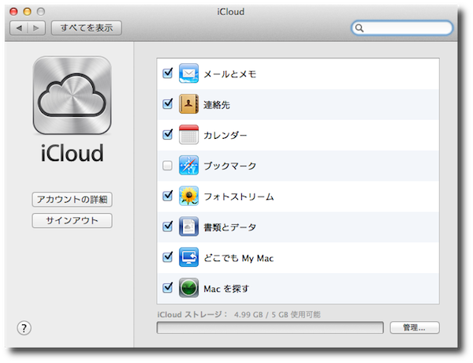473x363 pixels.
Task: Uncheck どこでも My Mac checkbox
Action: (167, 257)
